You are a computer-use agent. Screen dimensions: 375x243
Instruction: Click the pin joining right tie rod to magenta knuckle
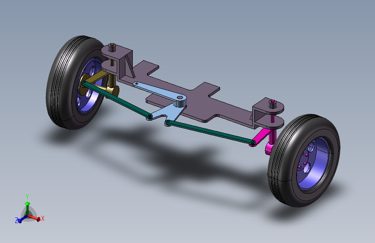pyautogui.click(x=253, y=143)
